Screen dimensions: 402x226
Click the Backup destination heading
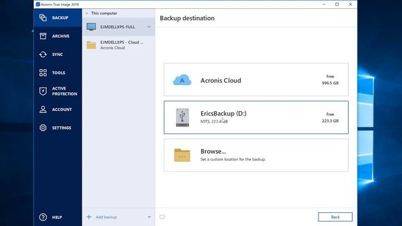pyautogui.click(x=187, y=18)
